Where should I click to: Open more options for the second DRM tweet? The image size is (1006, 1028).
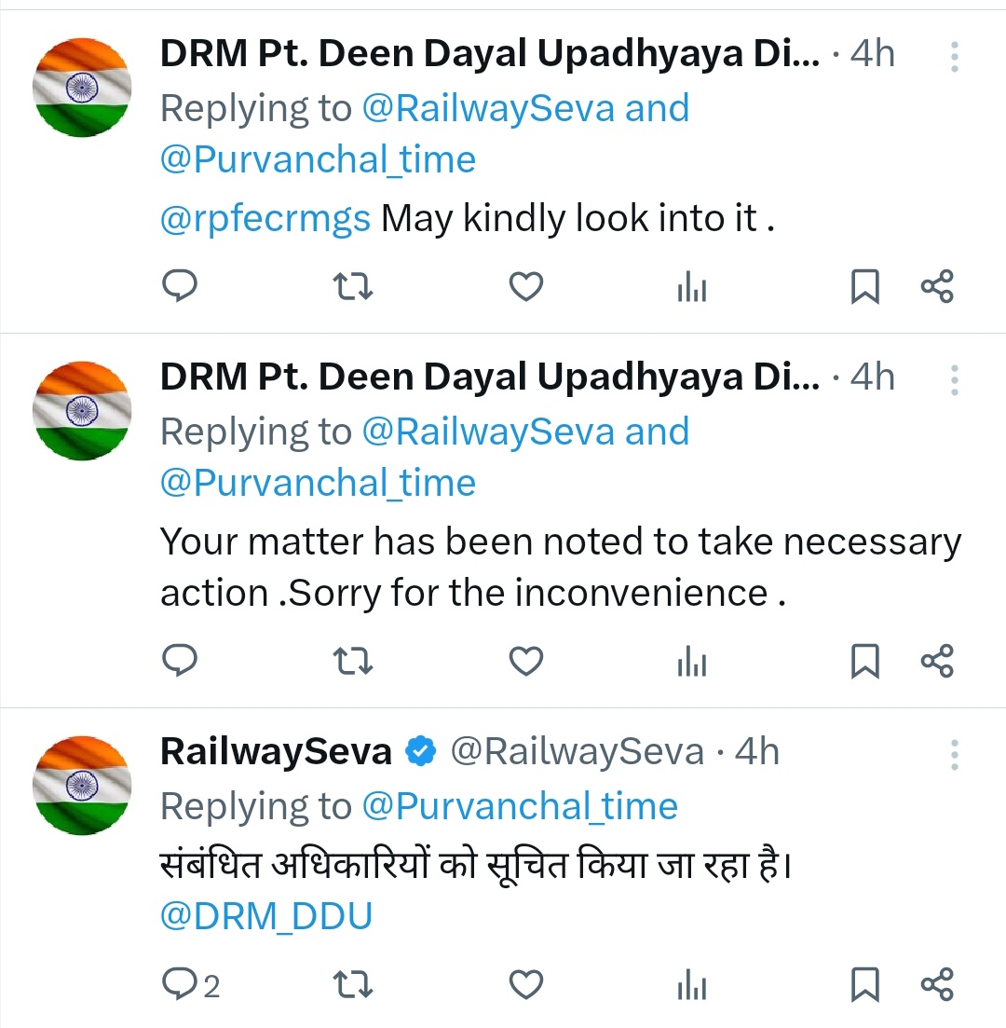[954, 380]
